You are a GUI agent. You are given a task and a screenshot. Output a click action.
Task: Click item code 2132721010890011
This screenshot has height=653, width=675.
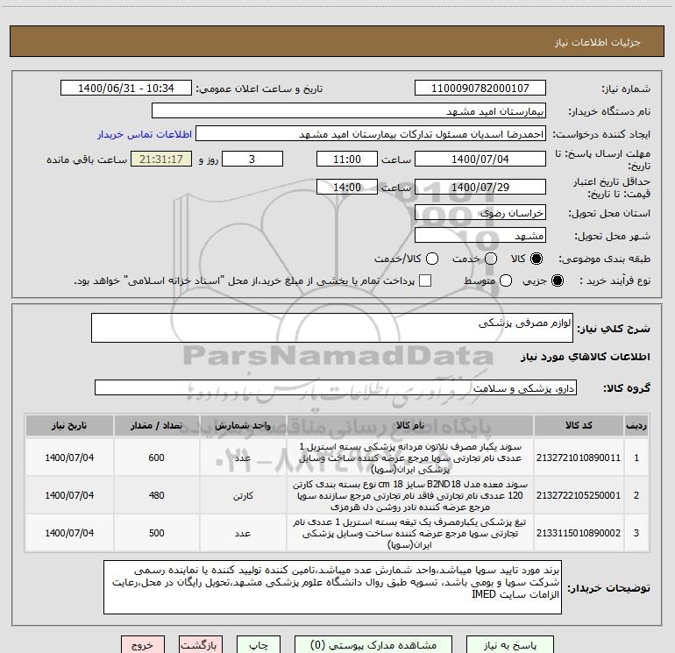tap(579, 458)
